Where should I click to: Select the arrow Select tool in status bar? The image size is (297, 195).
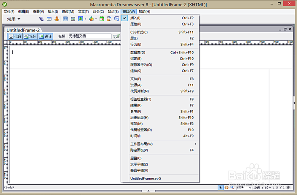tap(220, 187)
